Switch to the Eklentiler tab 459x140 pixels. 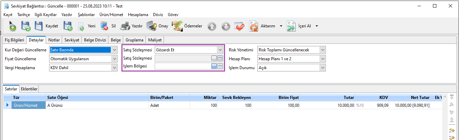[29, 89]
